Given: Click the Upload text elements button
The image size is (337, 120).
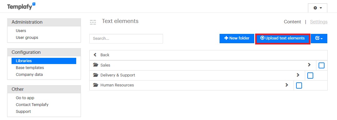Looking at the screenshot, I should (283, 39).
